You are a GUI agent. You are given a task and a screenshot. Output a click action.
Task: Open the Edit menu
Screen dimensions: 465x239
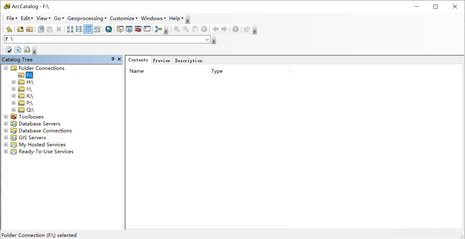tap(27, 18)
